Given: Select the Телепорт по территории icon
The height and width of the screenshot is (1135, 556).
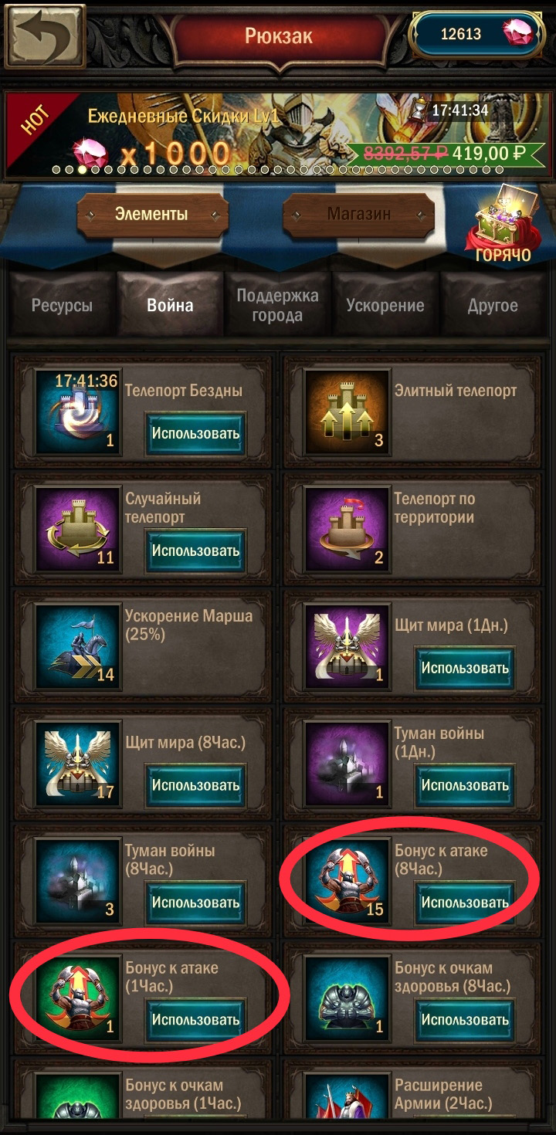Looking at the screenshot, I should 347,527.
